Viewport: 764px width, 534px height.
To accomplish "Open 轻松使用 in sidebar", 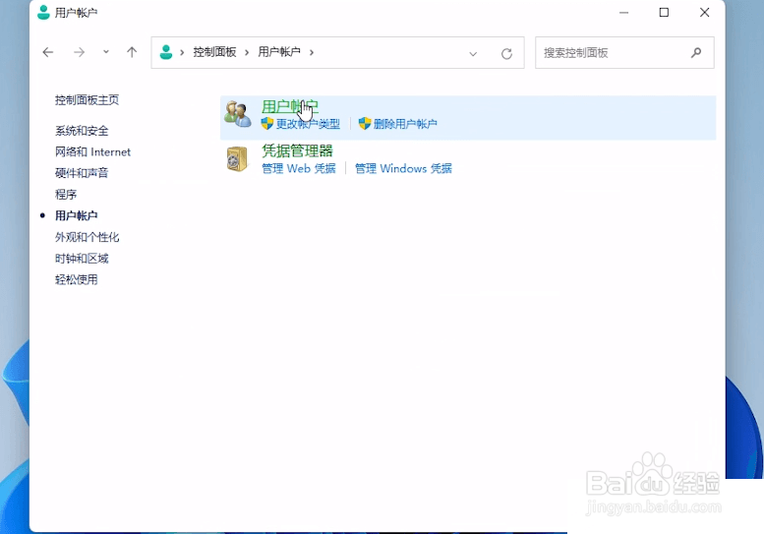I will [77, 279].
